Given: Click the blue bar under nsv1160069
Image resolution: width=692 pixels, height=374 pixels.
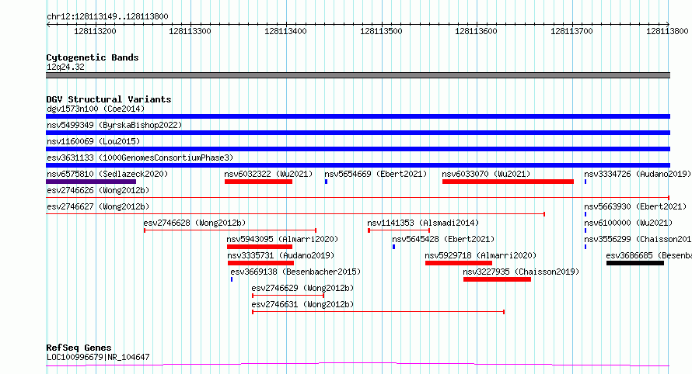Looking at the screenshot, I should (358, 149).
